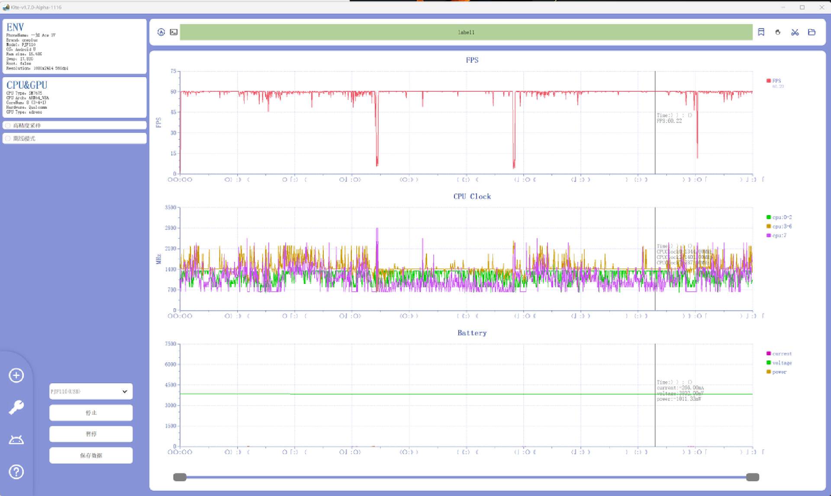Click the scissors cut icon
Screen dimensions: 831x496
click(795, 32)
